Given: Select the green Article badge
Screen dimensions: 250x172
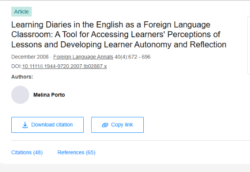Looking at the screenshot, I should 21,12.
